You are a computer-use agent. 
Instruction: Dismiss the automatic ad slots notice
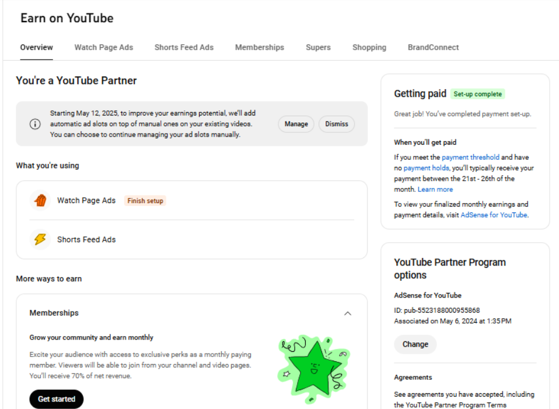point(336,124)
